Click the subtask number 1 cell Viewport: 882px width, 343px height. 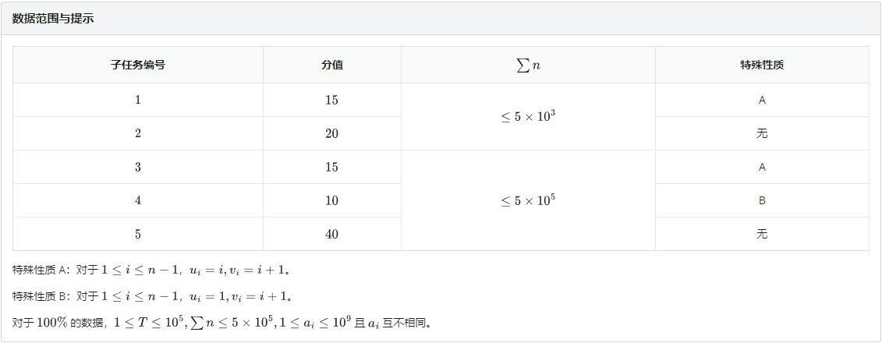coord(138,100)
